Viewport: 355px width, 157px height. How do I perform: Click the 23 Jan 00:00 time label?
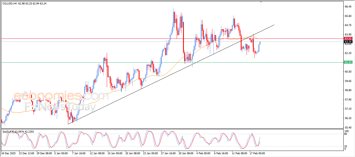tap(151, 153)
